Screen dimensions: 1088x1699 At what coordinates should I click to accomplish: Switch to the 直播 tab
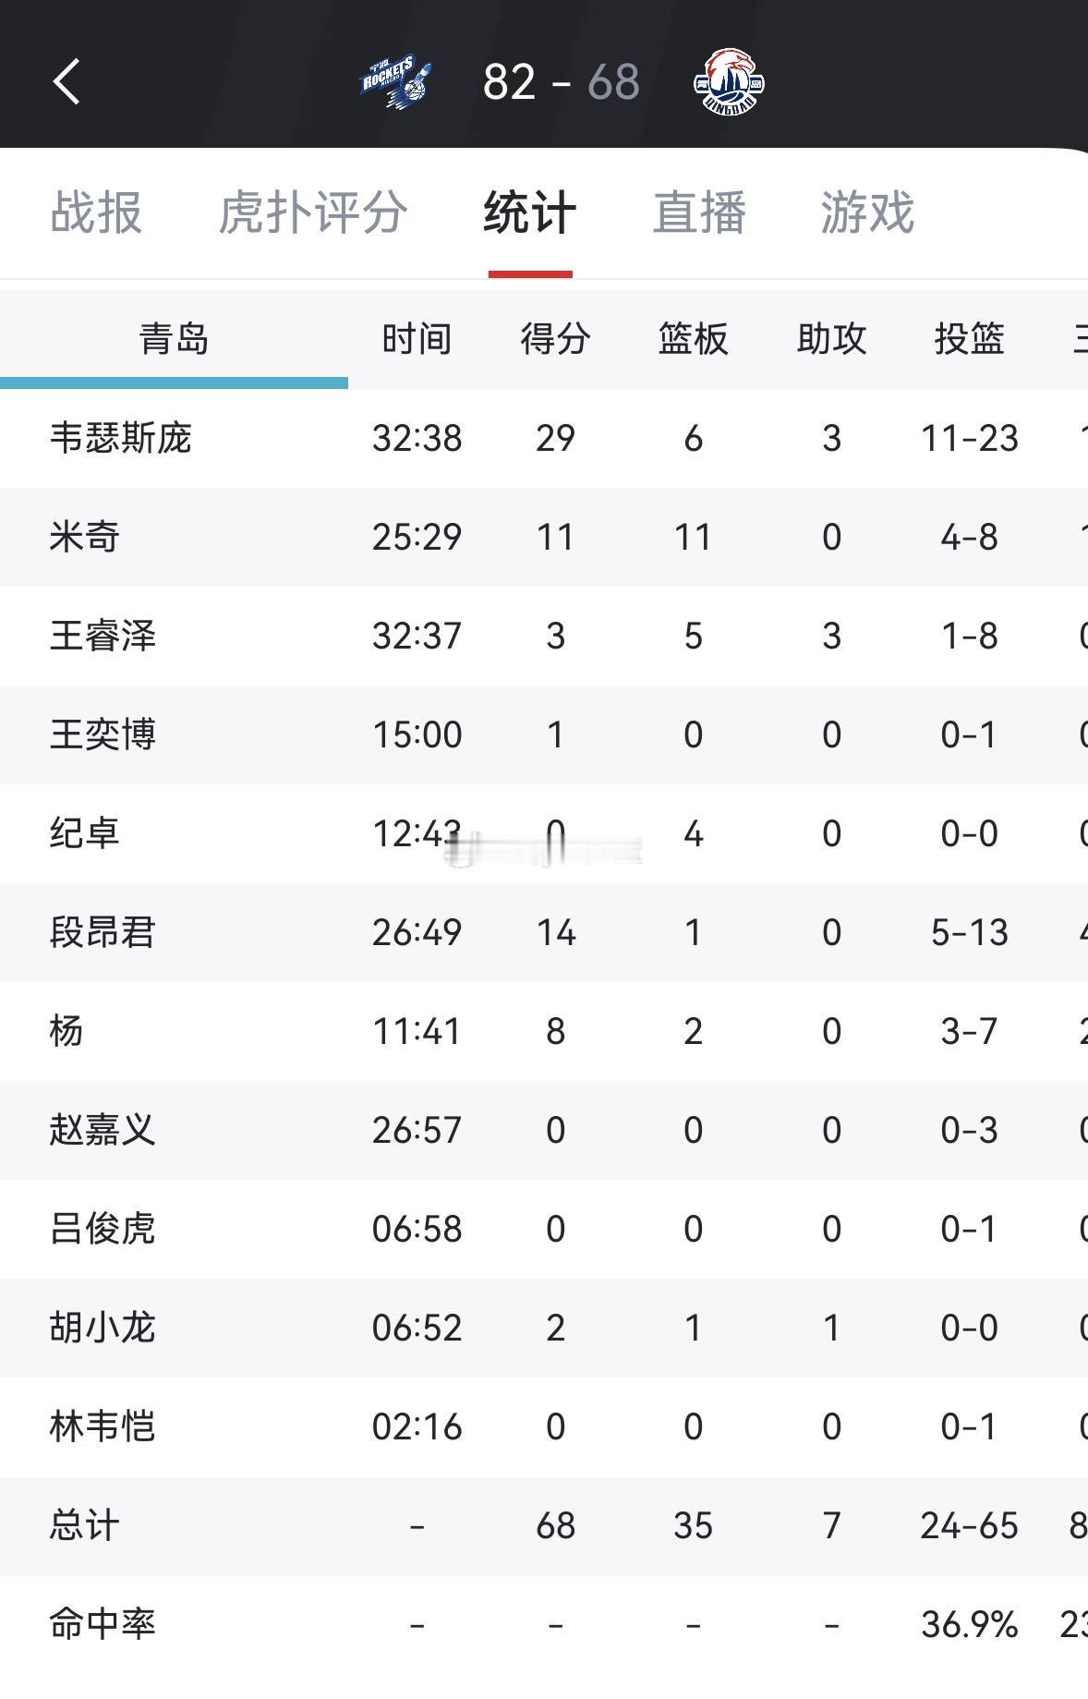(699, 213)
